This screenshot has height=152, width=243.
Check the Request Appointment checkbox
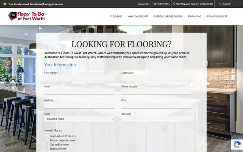pos(47,140)
